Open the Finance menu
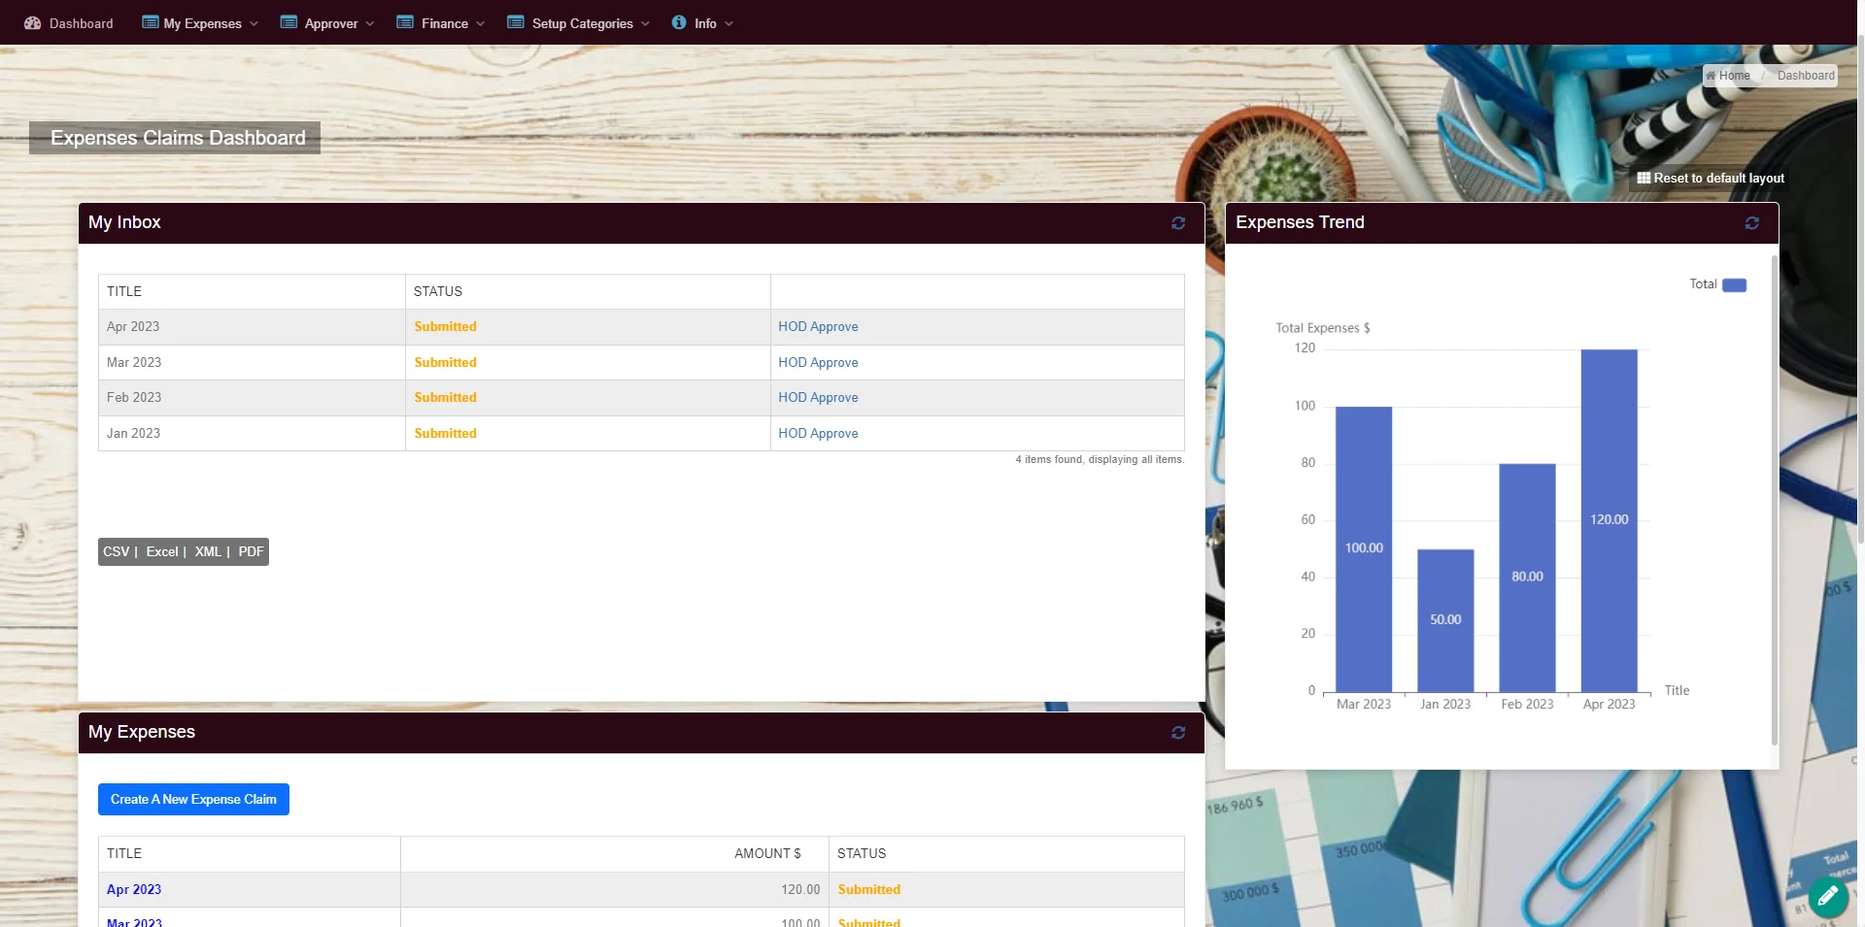Screen dimensions: 1865x927 pos(441,23)
